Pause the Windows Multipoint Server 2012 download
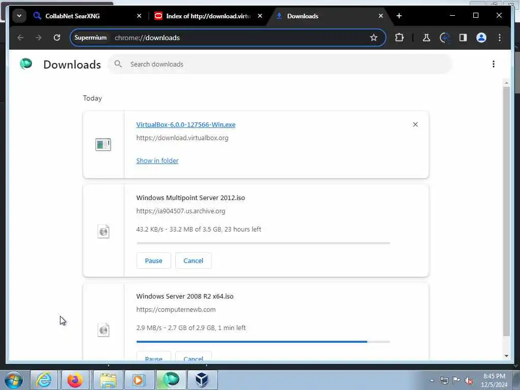The image size is (520, 390). [x=153, y=261]
